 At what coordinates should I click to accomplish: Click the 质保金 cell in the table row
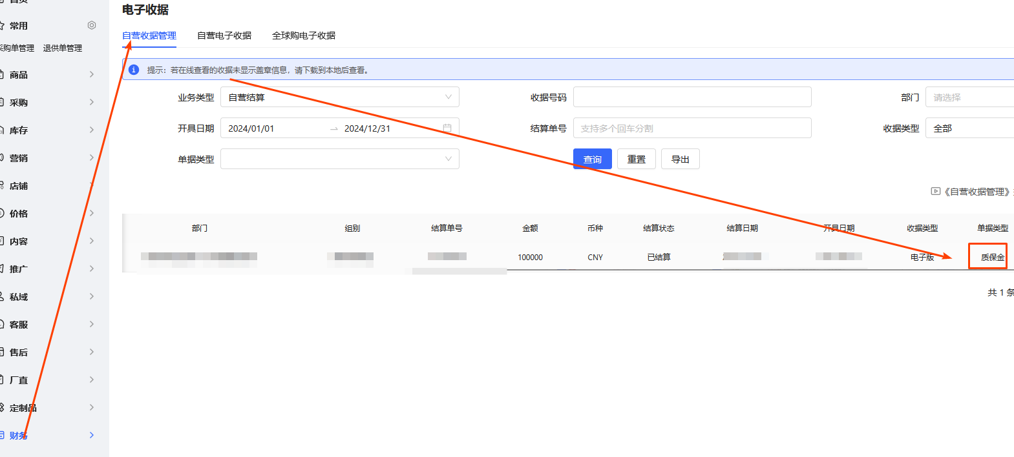point(992,257)
